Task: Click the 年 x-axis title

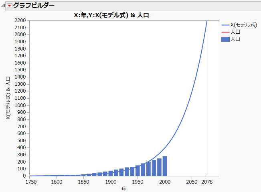Action: click(124, 189)
